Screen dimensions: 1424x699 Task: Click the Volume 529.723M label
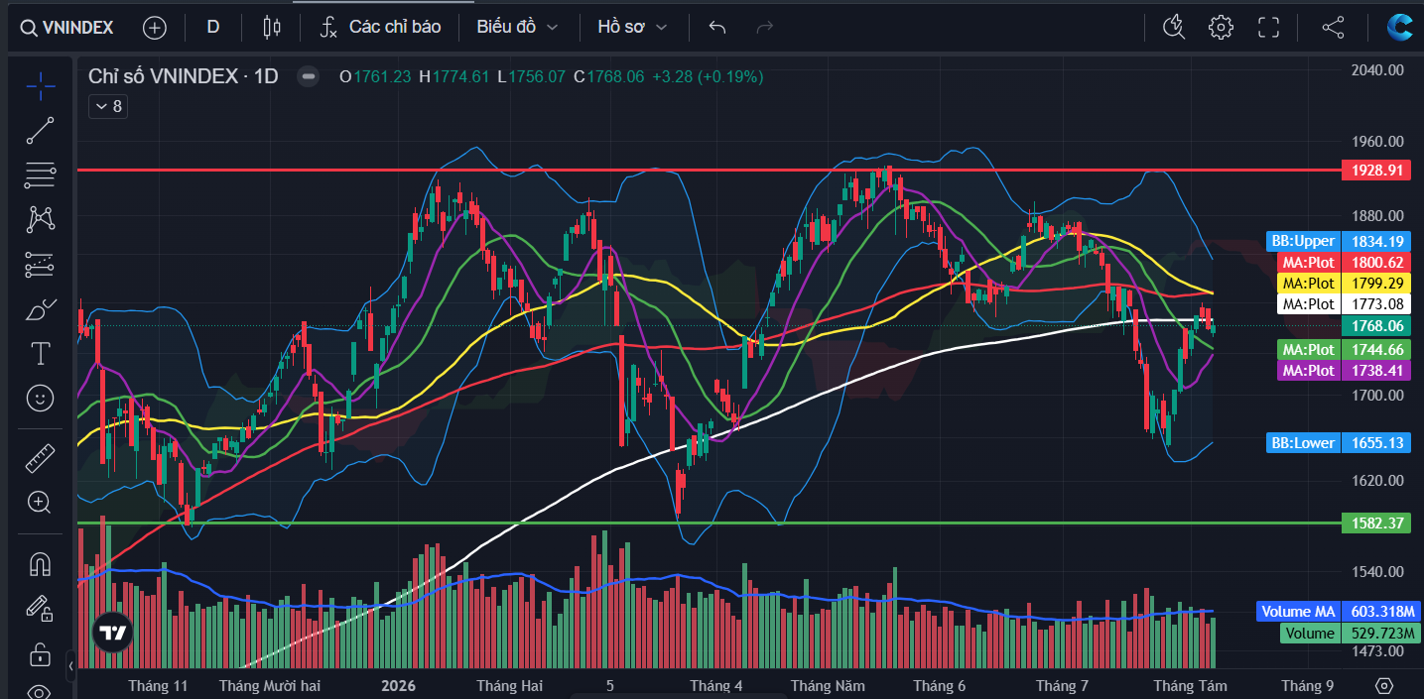pos(1352,633)
